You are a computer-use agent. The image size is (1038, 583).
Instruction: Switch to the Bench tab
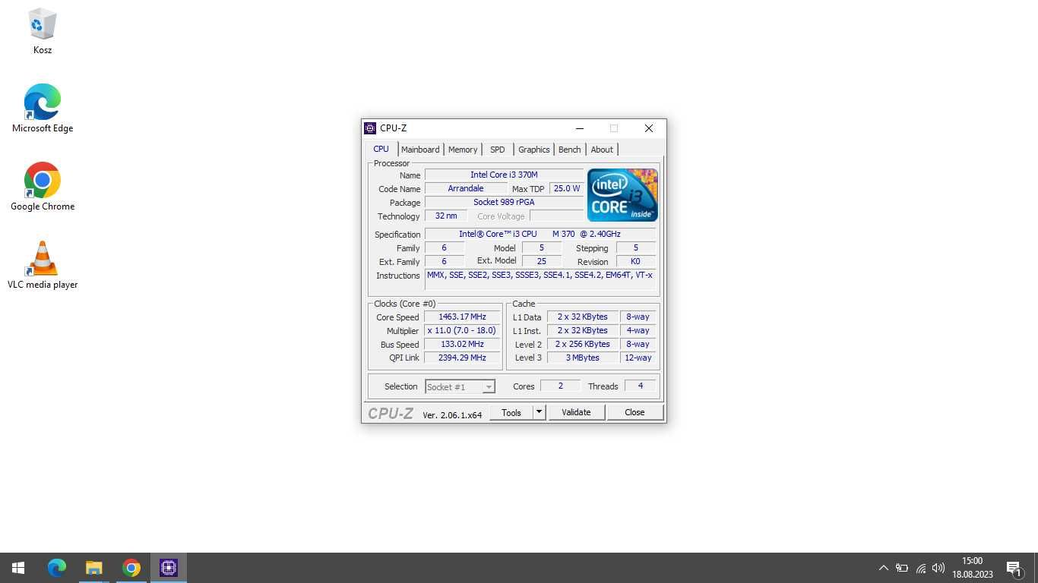(570, 150)
